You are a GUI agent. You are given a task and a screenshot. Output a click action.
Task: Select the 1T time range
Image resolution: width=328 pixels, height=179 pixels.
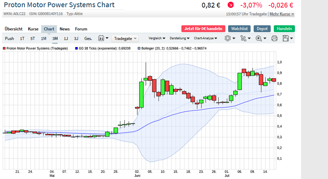22,39
